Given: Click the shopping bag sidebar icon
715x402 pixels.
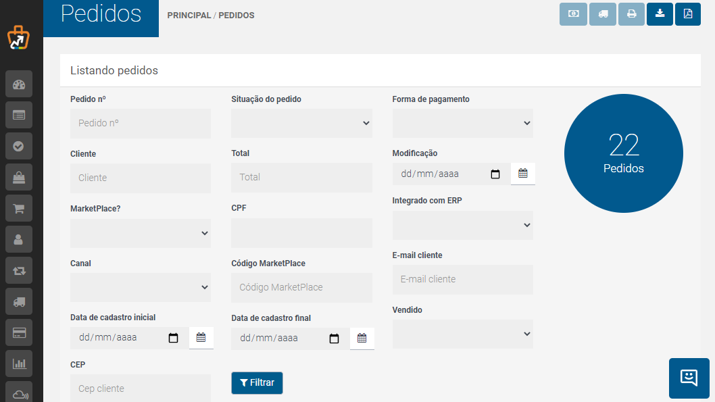Looking at the screenshot, I should tap(19, 177).
